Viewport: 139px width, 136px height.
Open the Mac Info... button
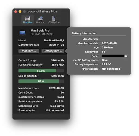(29, 51)
